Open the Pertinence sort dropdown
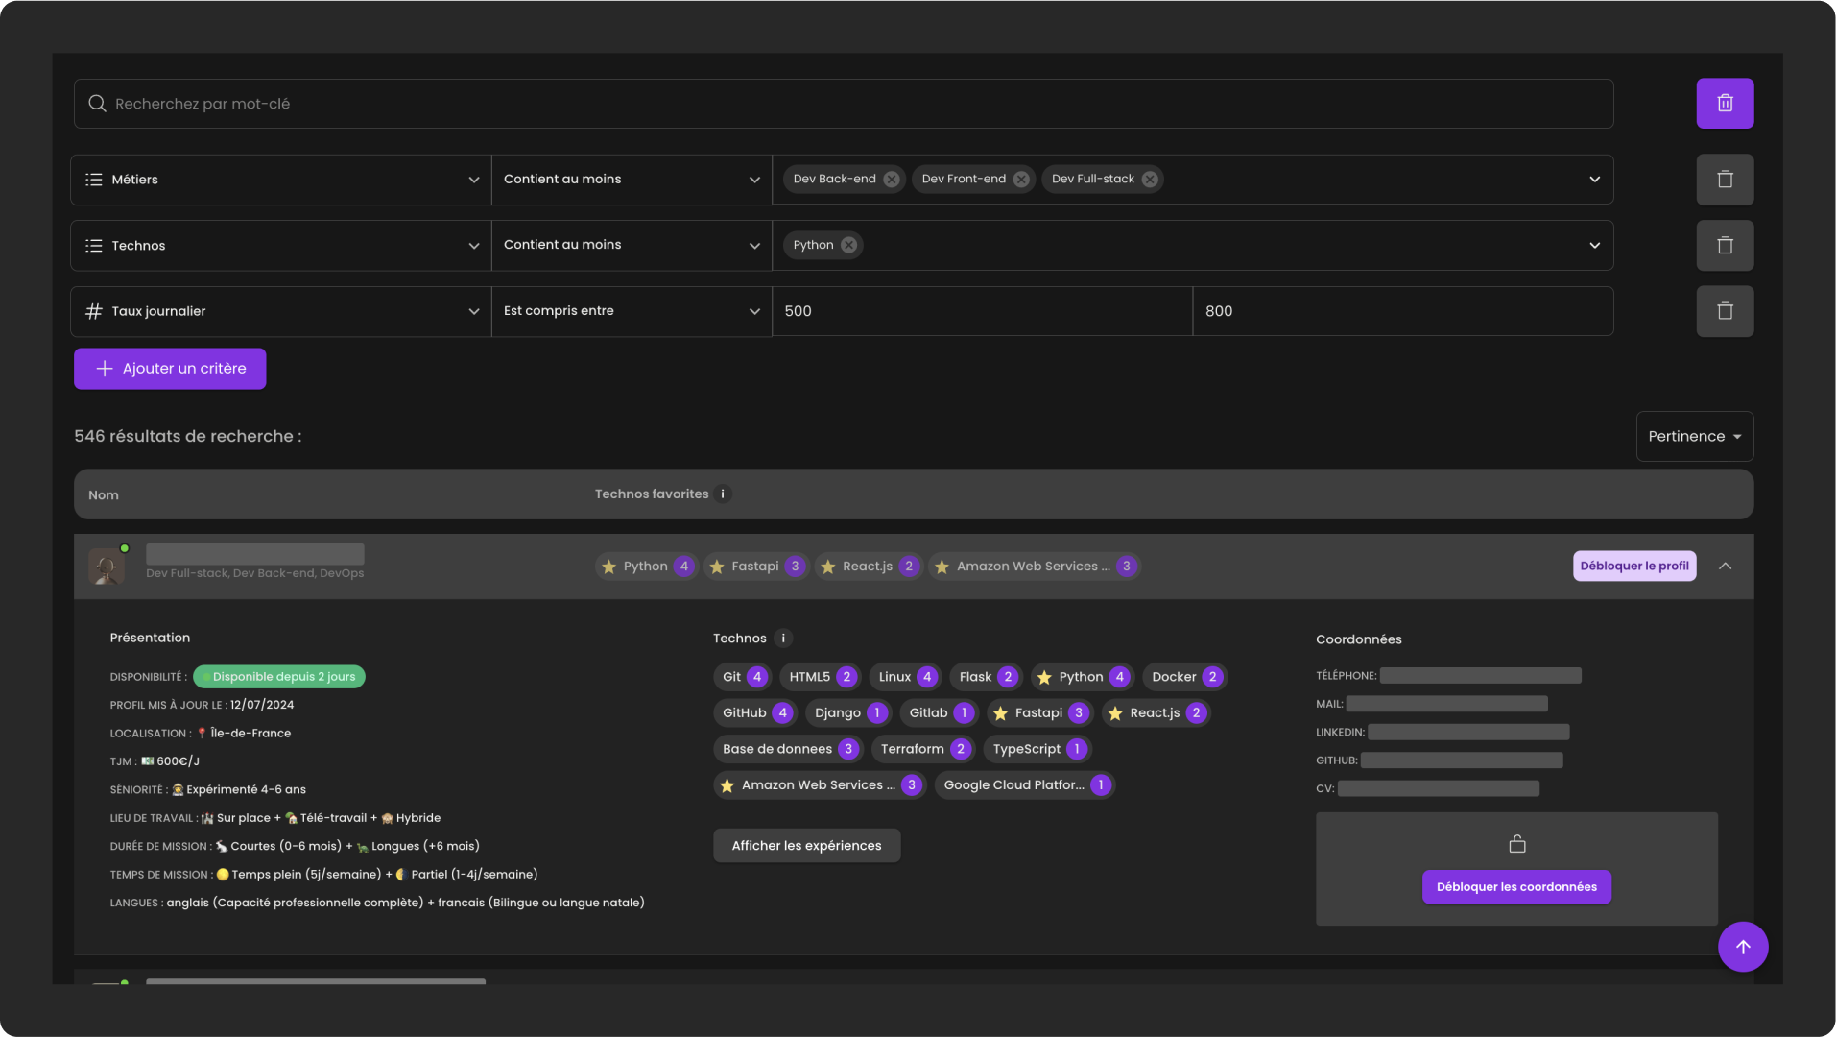Image resolution: width=1836 pixels, height=1037 pixels. [1694, 436]
